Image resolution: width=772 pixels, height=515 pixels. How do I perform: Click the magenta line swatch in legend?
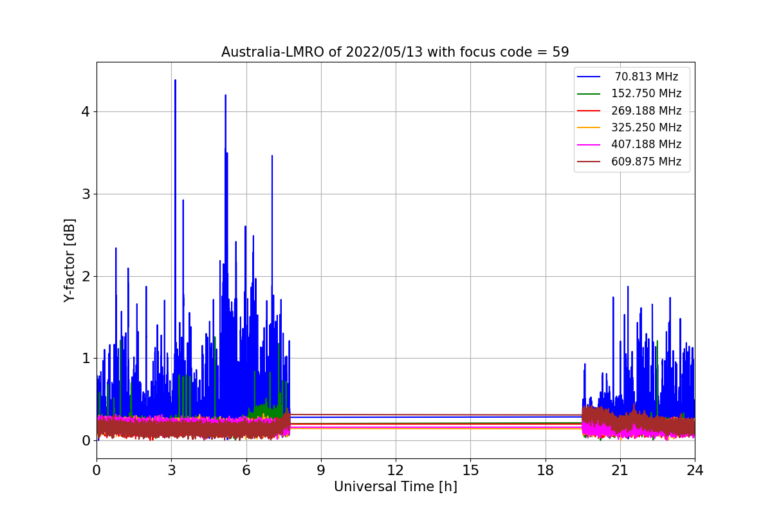tap(589, 144)
